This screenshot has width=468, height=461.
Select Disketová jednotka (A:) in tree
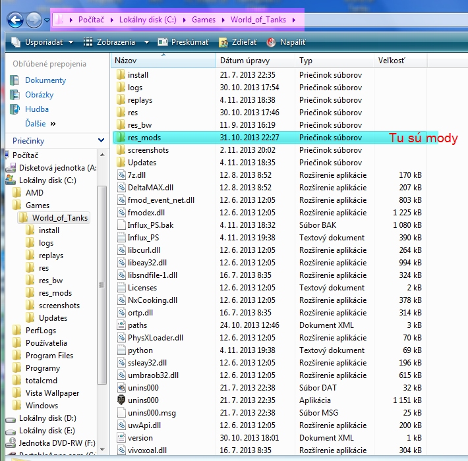coord(57,168)
